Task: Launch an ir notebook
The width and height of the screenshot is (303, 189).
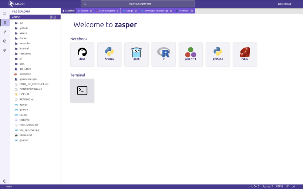Action: 164,54
